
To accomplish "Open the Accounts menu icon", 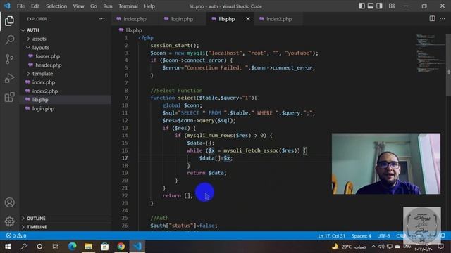I will point(9,202).
